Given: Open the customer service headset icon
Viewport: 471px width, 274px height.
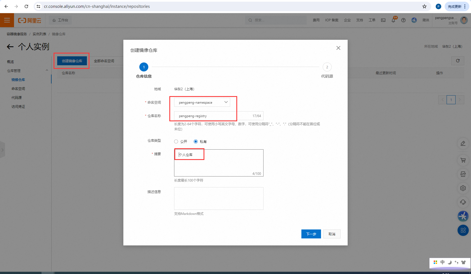Looking at the screenshot, I should [x=463, y=202].
